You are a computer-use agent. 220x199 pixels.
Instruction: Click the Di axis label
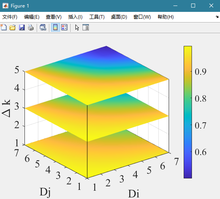point(134,194)
